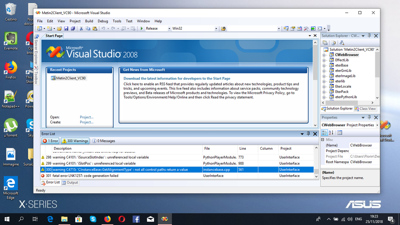Save the current file with Save icon
This screenshot has width=400, height=225.
click(66, 28)
